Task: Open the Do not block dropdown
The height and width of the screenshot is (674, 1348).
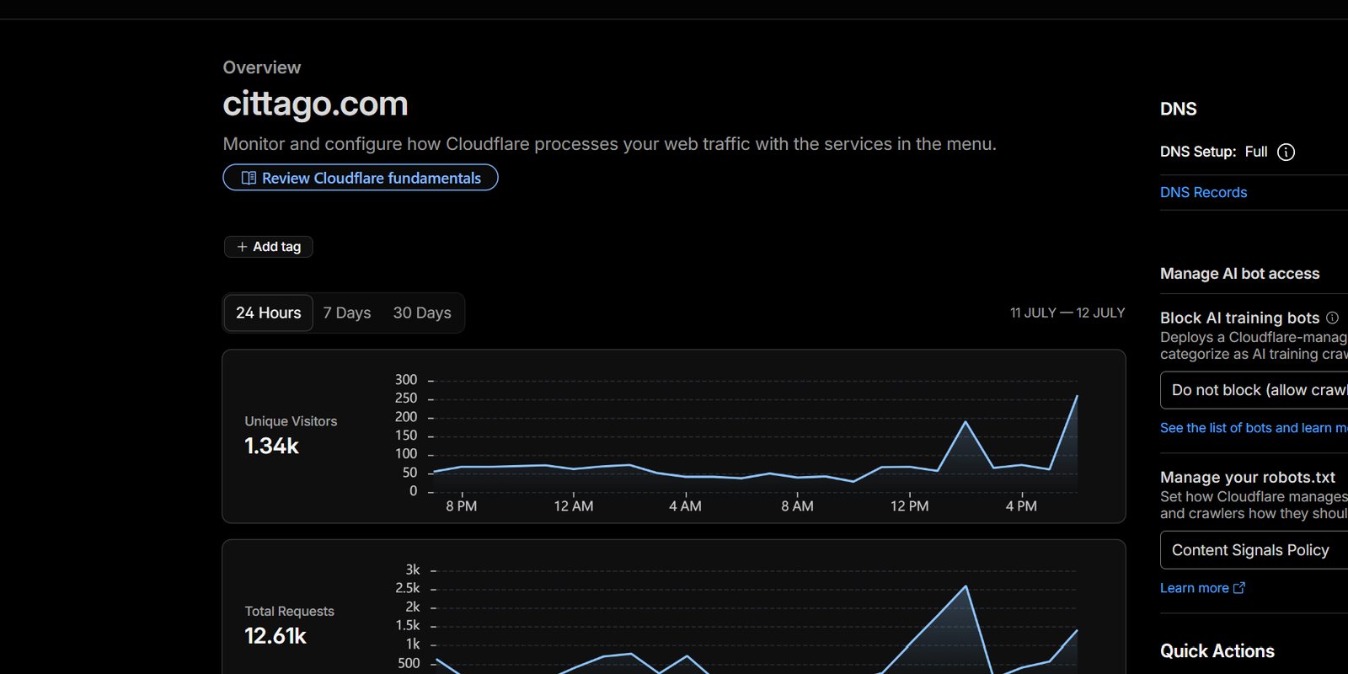Action: (x=1254, y=390)
